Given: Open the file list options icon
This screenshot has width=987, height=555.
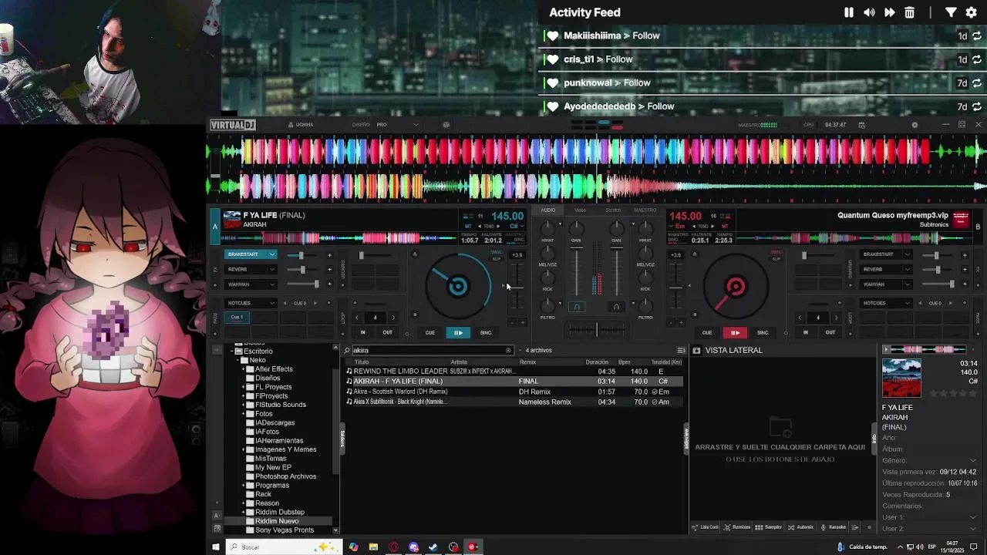Looking at the screenshot, I should pos(681,351).
